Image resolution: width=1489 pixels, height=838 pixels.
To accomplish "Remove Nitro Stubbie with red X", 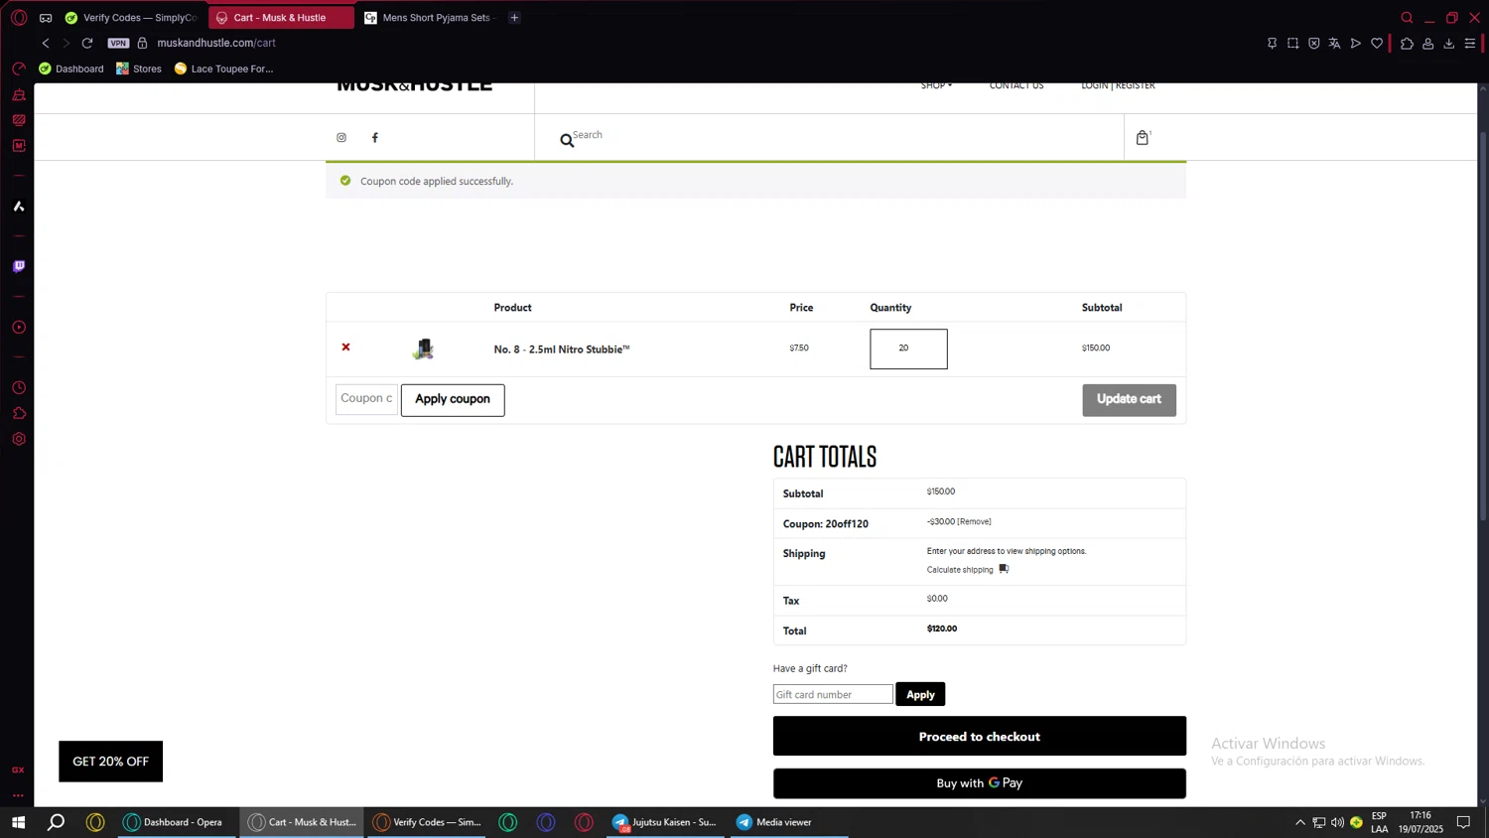I will (x=345, y=347).
